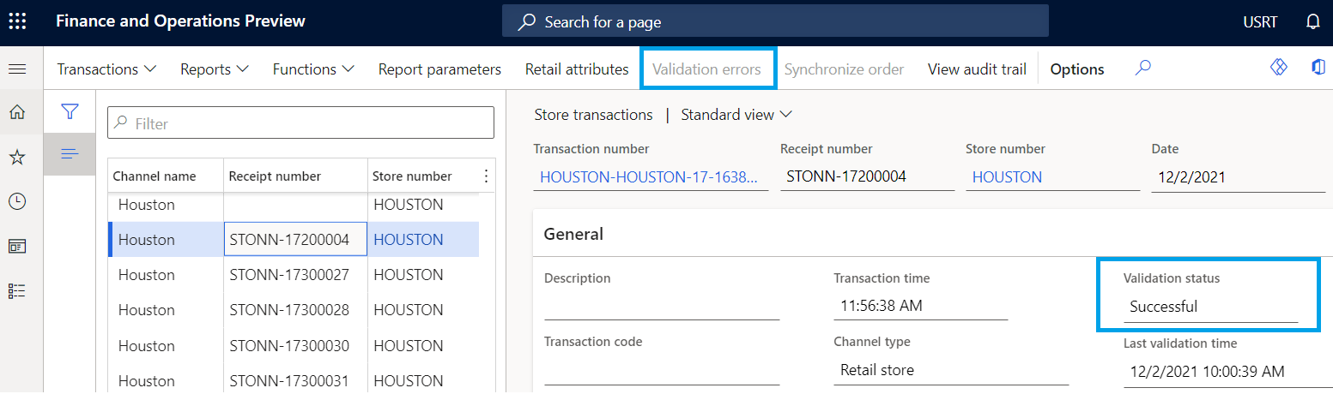The height and width of the screenshot is (394, 1333).
Task: Open HOUSTON-HOUSTON-17 transaction number link
Action: tap(650, 177)
